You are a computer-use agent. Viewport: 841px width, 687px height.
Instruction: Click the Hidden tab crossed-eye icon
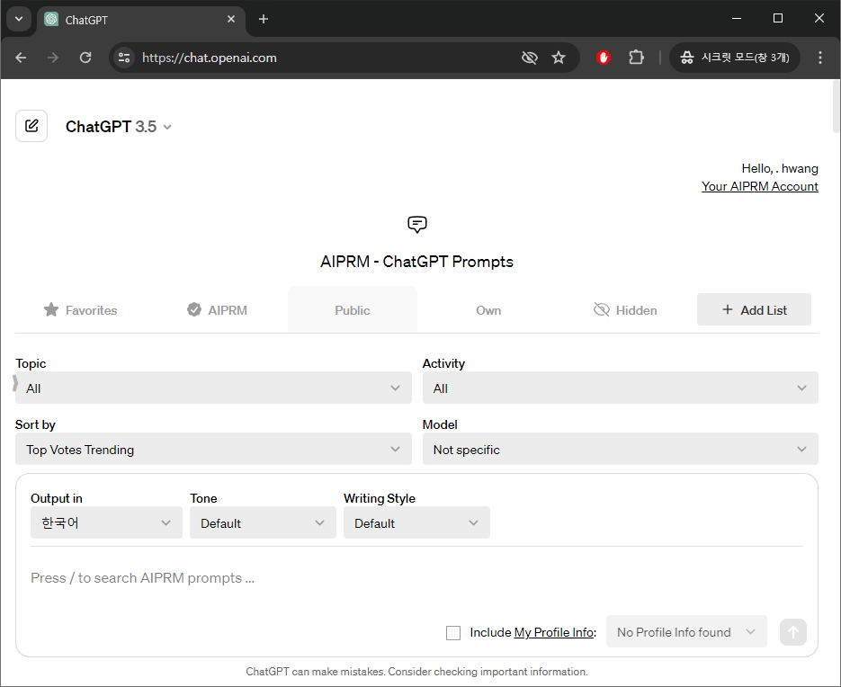[602, 309]
